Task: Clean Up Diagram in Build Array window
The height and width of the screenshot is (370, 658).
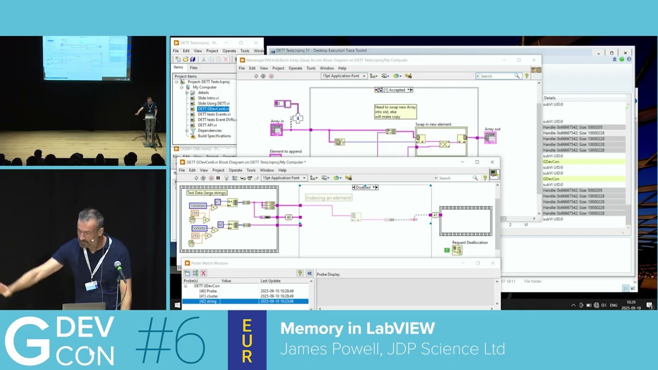Action: click(x=408, y=76)
